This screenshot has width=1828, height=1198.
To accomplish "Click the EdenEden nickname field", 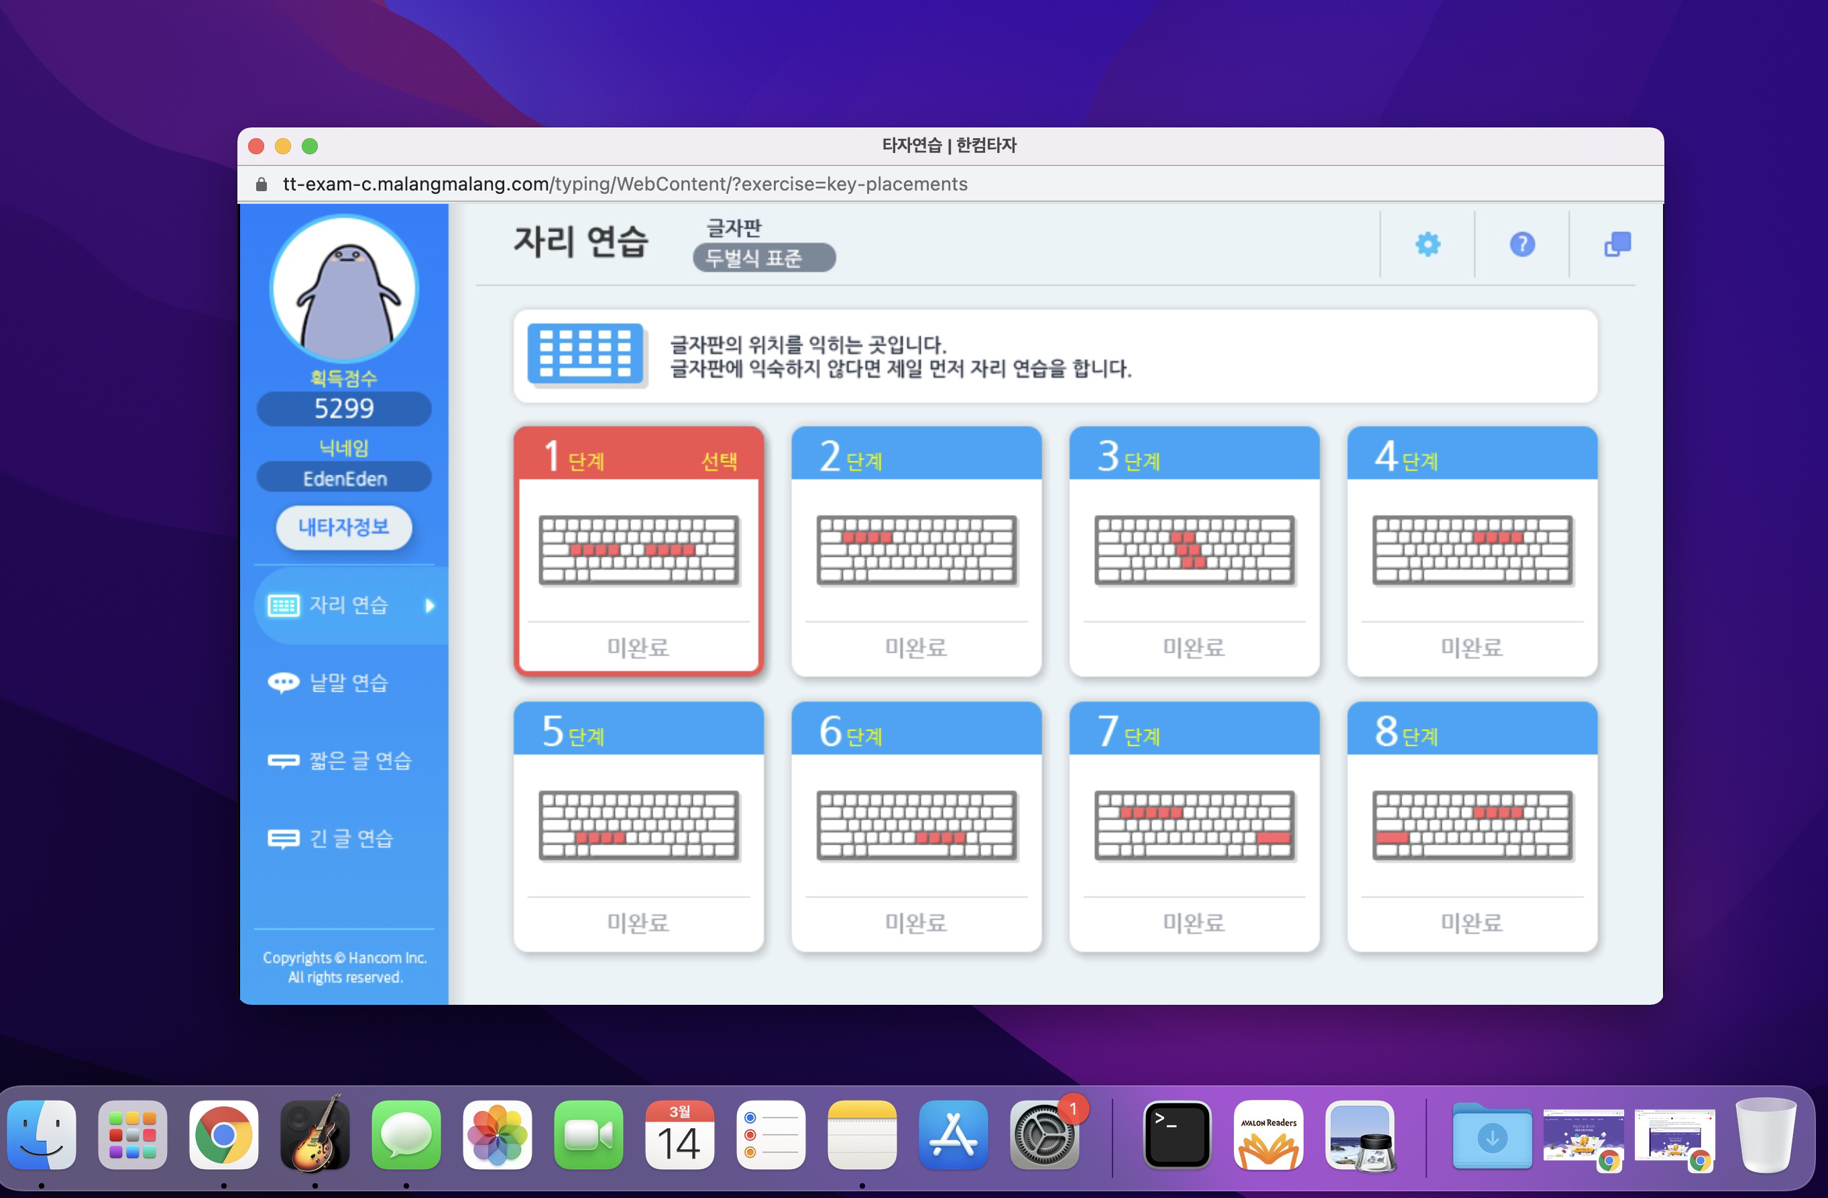I will [x=343, y=477].
